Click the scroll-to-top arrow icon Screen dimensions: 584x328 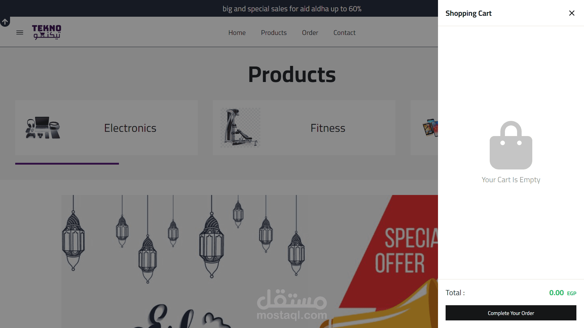(x=5, y=22)
